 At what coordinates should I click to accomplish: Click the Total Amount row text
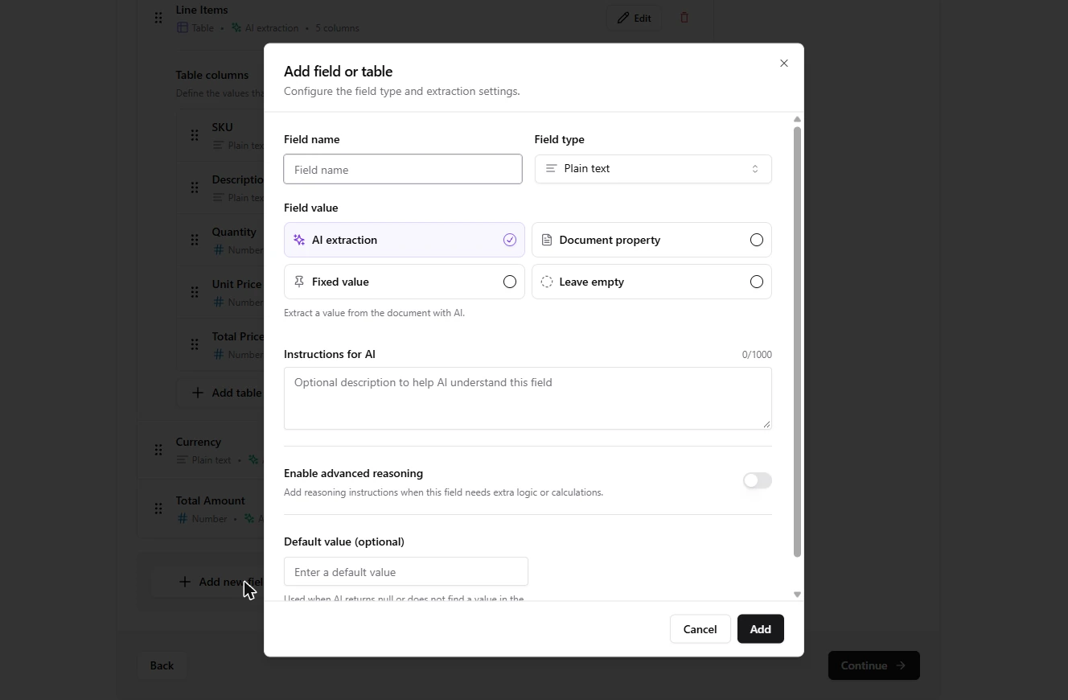pyautogui.click(x=211, y=500)
